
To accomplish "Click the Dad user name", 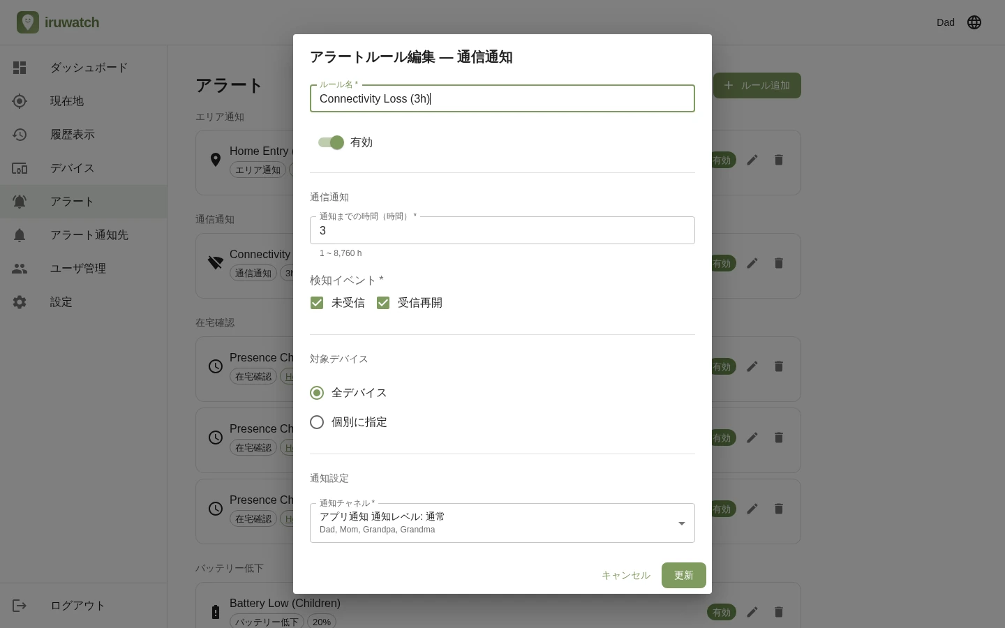I will 946,22.
